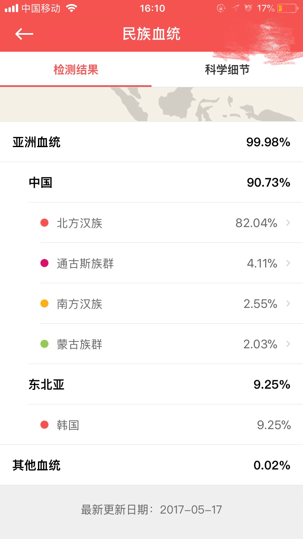The width and height of the screenshot is (303, 539).
Task: Tap the location arrow status icon
Action: (235, 8)
